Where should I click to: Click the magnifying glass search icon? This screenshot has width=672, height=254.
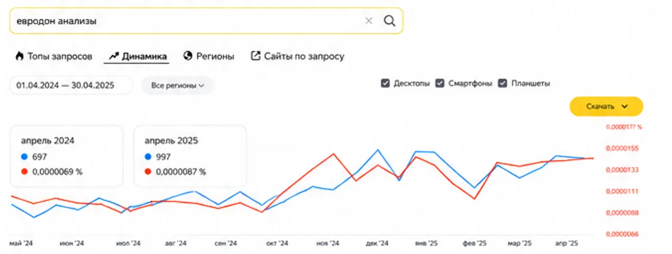(x=389, y=21)
